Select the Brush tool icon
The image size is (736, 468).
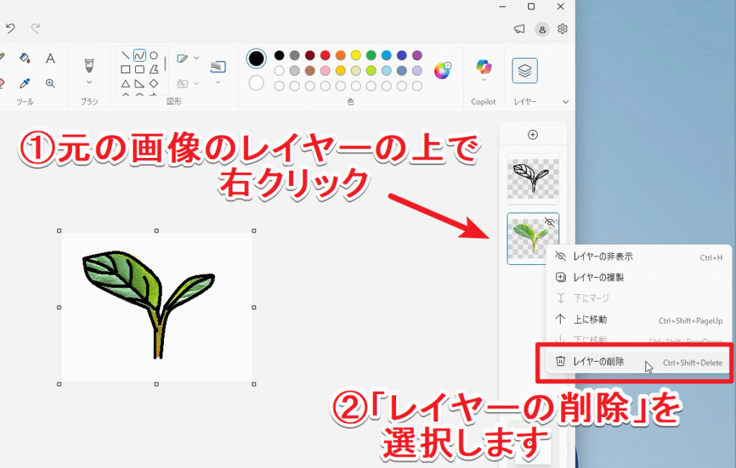(88, 65)
